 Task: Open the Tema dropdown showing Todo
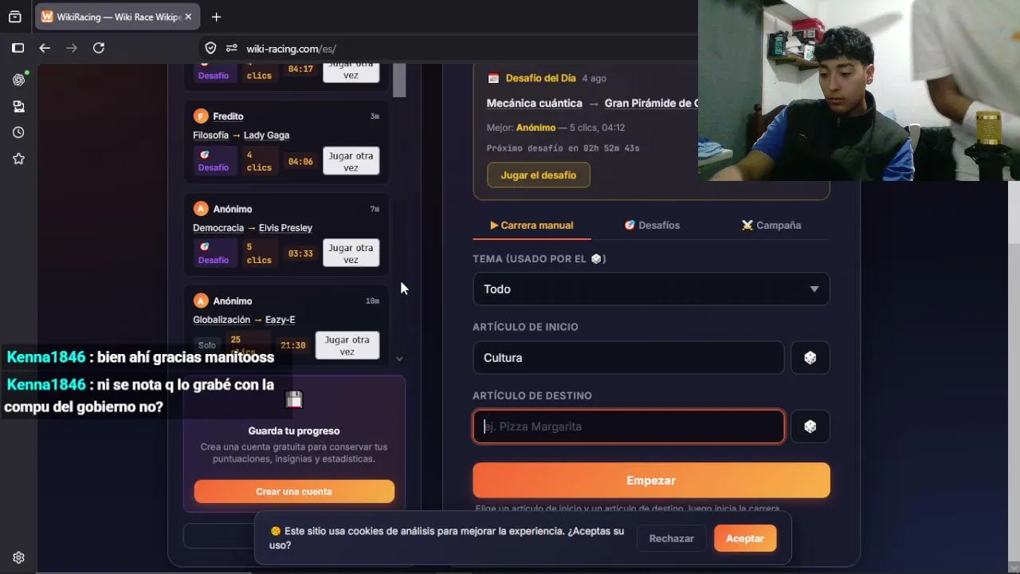651,289
